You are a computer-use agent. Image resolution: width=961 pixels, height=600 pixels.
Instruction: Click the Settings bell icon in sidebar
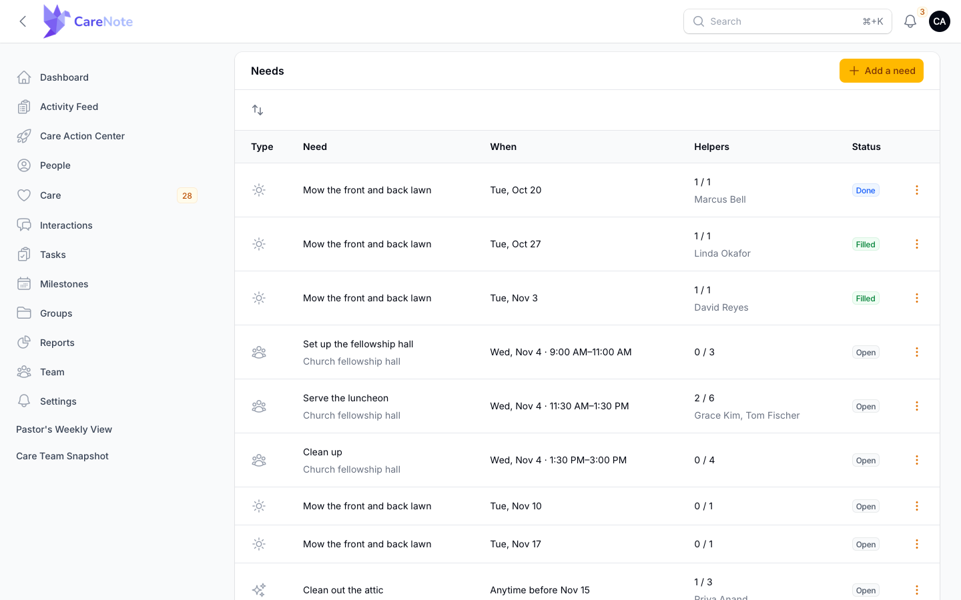pyautogui.click(x=24, y=401)
